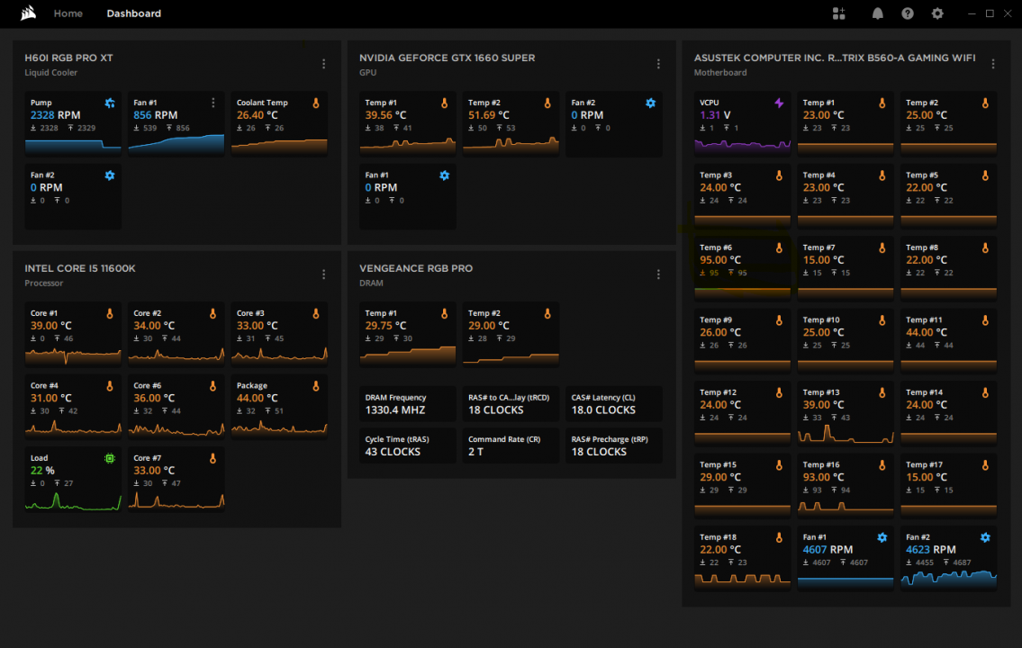Image resolution: width=1022 pixels, height=648 pixels.
Task: Open Intel Core i5 11600K options menu
Action: [x=324, y=274]
